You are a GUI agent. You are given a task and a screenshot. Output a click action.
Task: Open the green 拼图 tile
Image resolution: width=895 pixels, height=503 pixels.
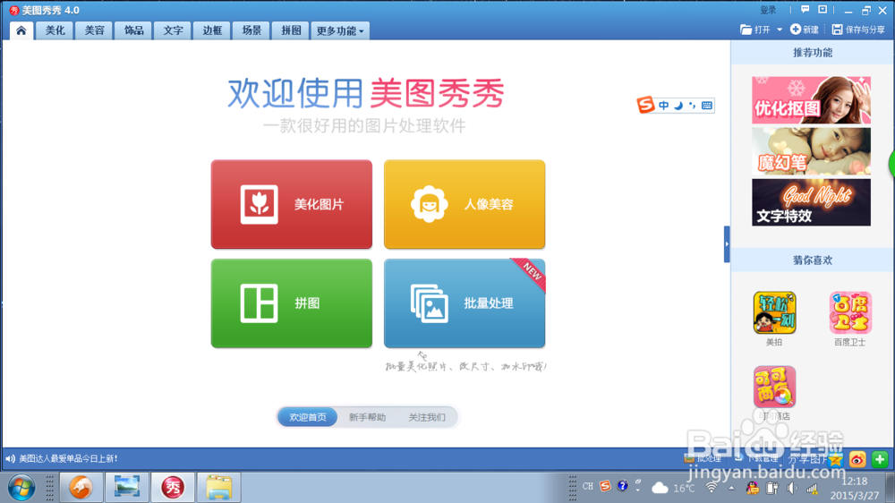[292, 303]
